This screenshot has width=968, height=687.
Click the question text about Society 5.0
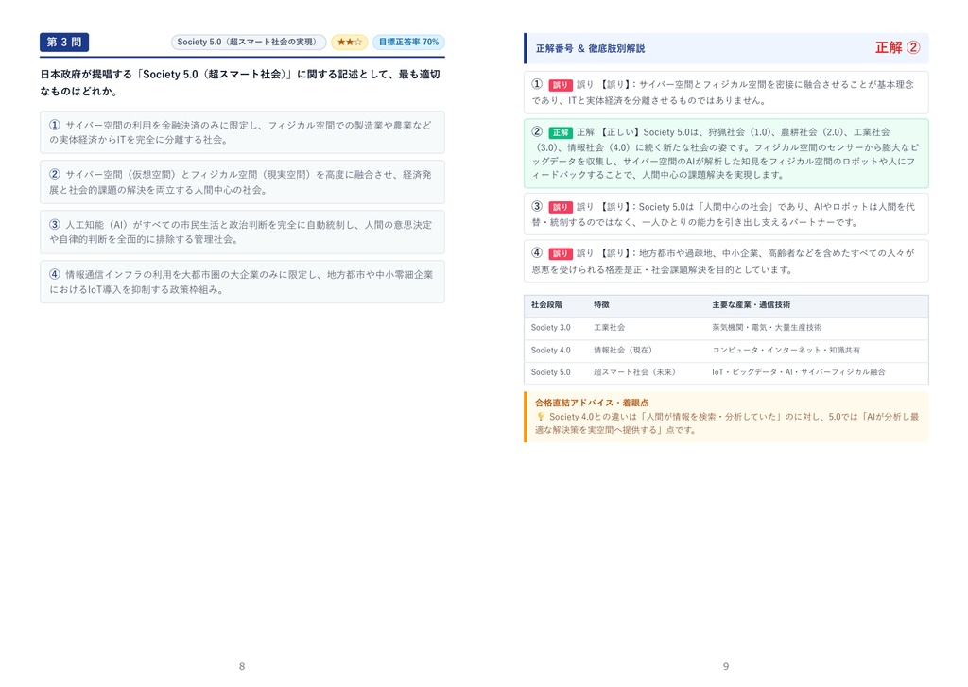pyautogui.click(x=240, y=83)
